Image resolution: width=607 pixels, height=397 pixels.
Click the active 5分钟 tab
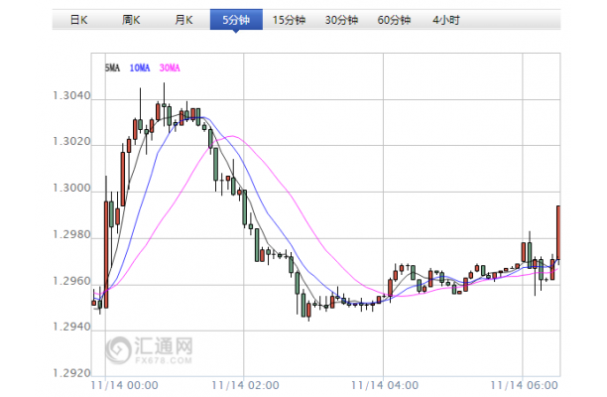click(x=236, y=19)
